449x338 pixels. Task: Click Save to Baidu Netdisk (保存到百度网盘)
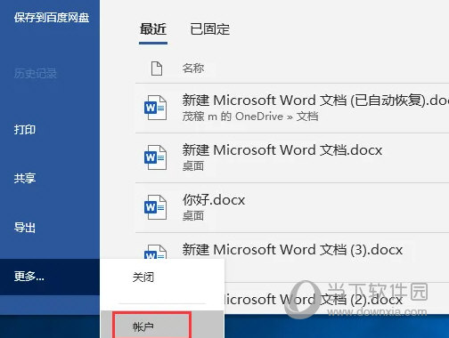click(x=52, y=18)
